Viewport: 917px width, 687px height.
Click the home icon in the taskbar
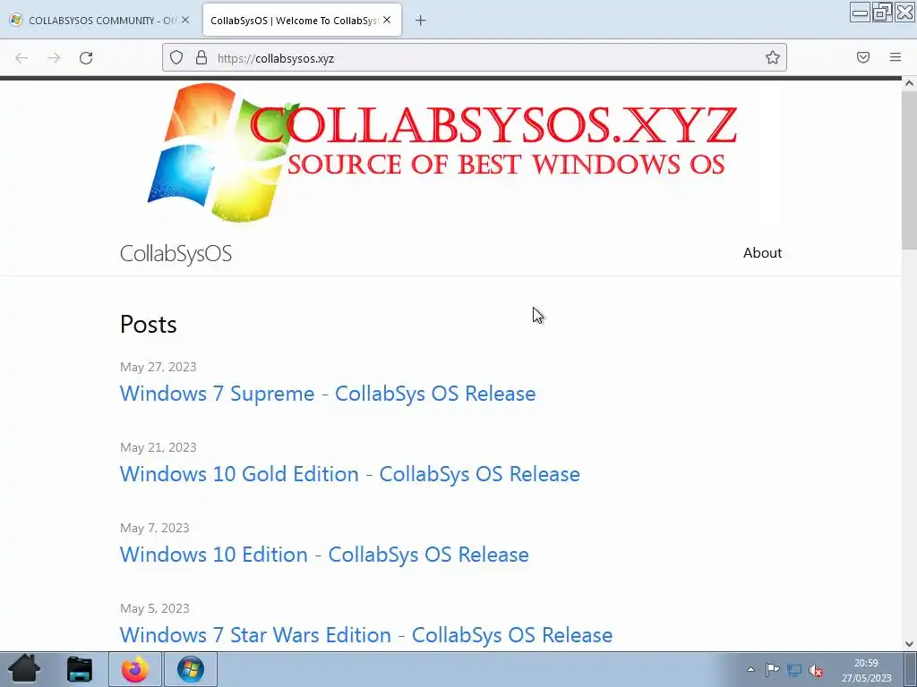click(x=24, y=669)
